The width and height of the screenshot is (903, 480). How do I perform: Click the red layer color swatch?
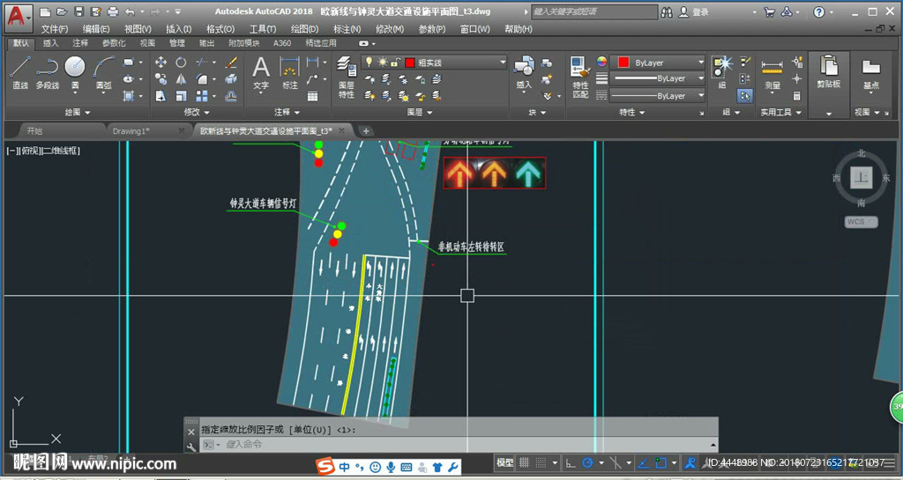click(410, 63)
